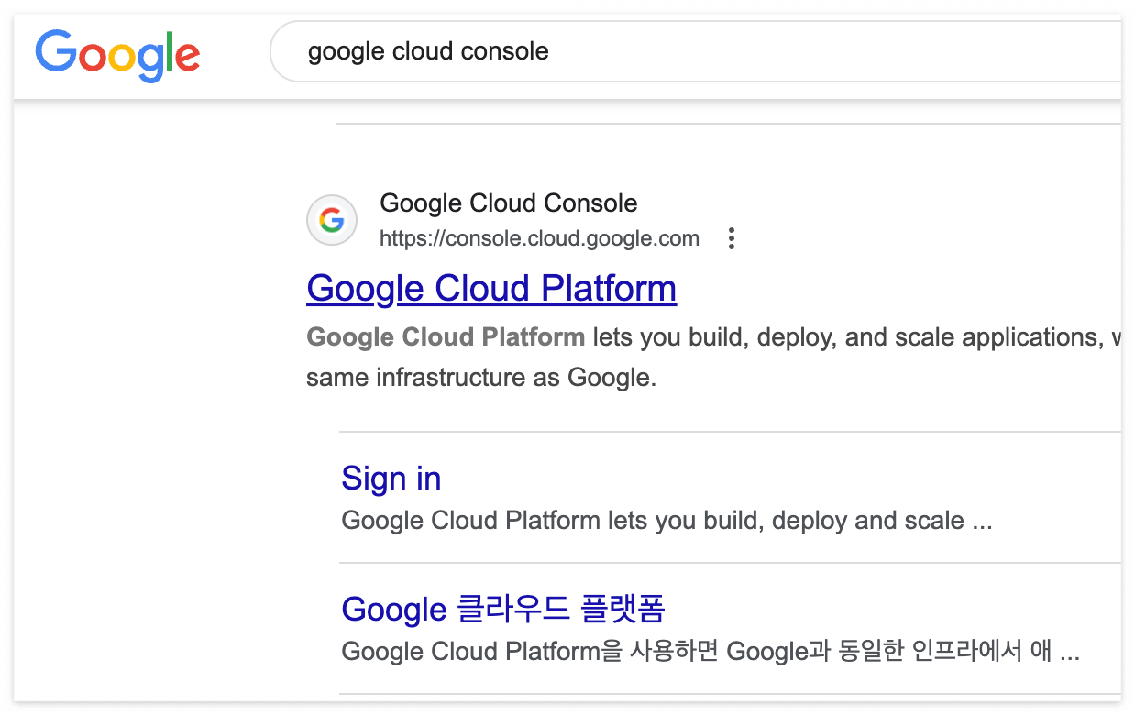The image size is (1135, 715).
Task: Open the Sign in sitelink
Action: pyautogui.click(x=391, y=478)
